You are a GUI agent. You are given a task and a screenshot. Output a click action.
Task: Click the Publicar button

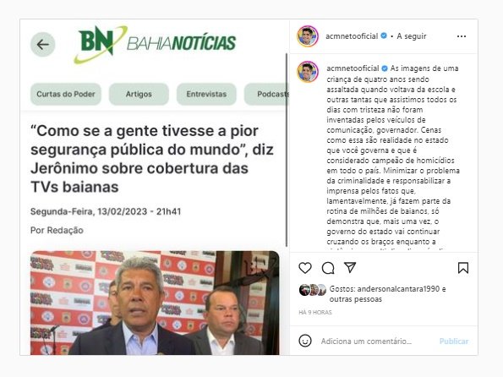coord(454,341)
